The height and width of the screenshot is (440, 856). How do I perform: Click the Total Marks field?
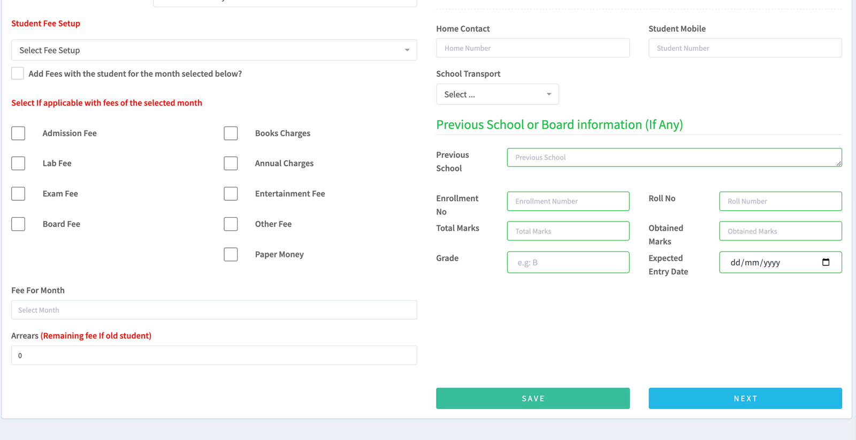(568, 231)
